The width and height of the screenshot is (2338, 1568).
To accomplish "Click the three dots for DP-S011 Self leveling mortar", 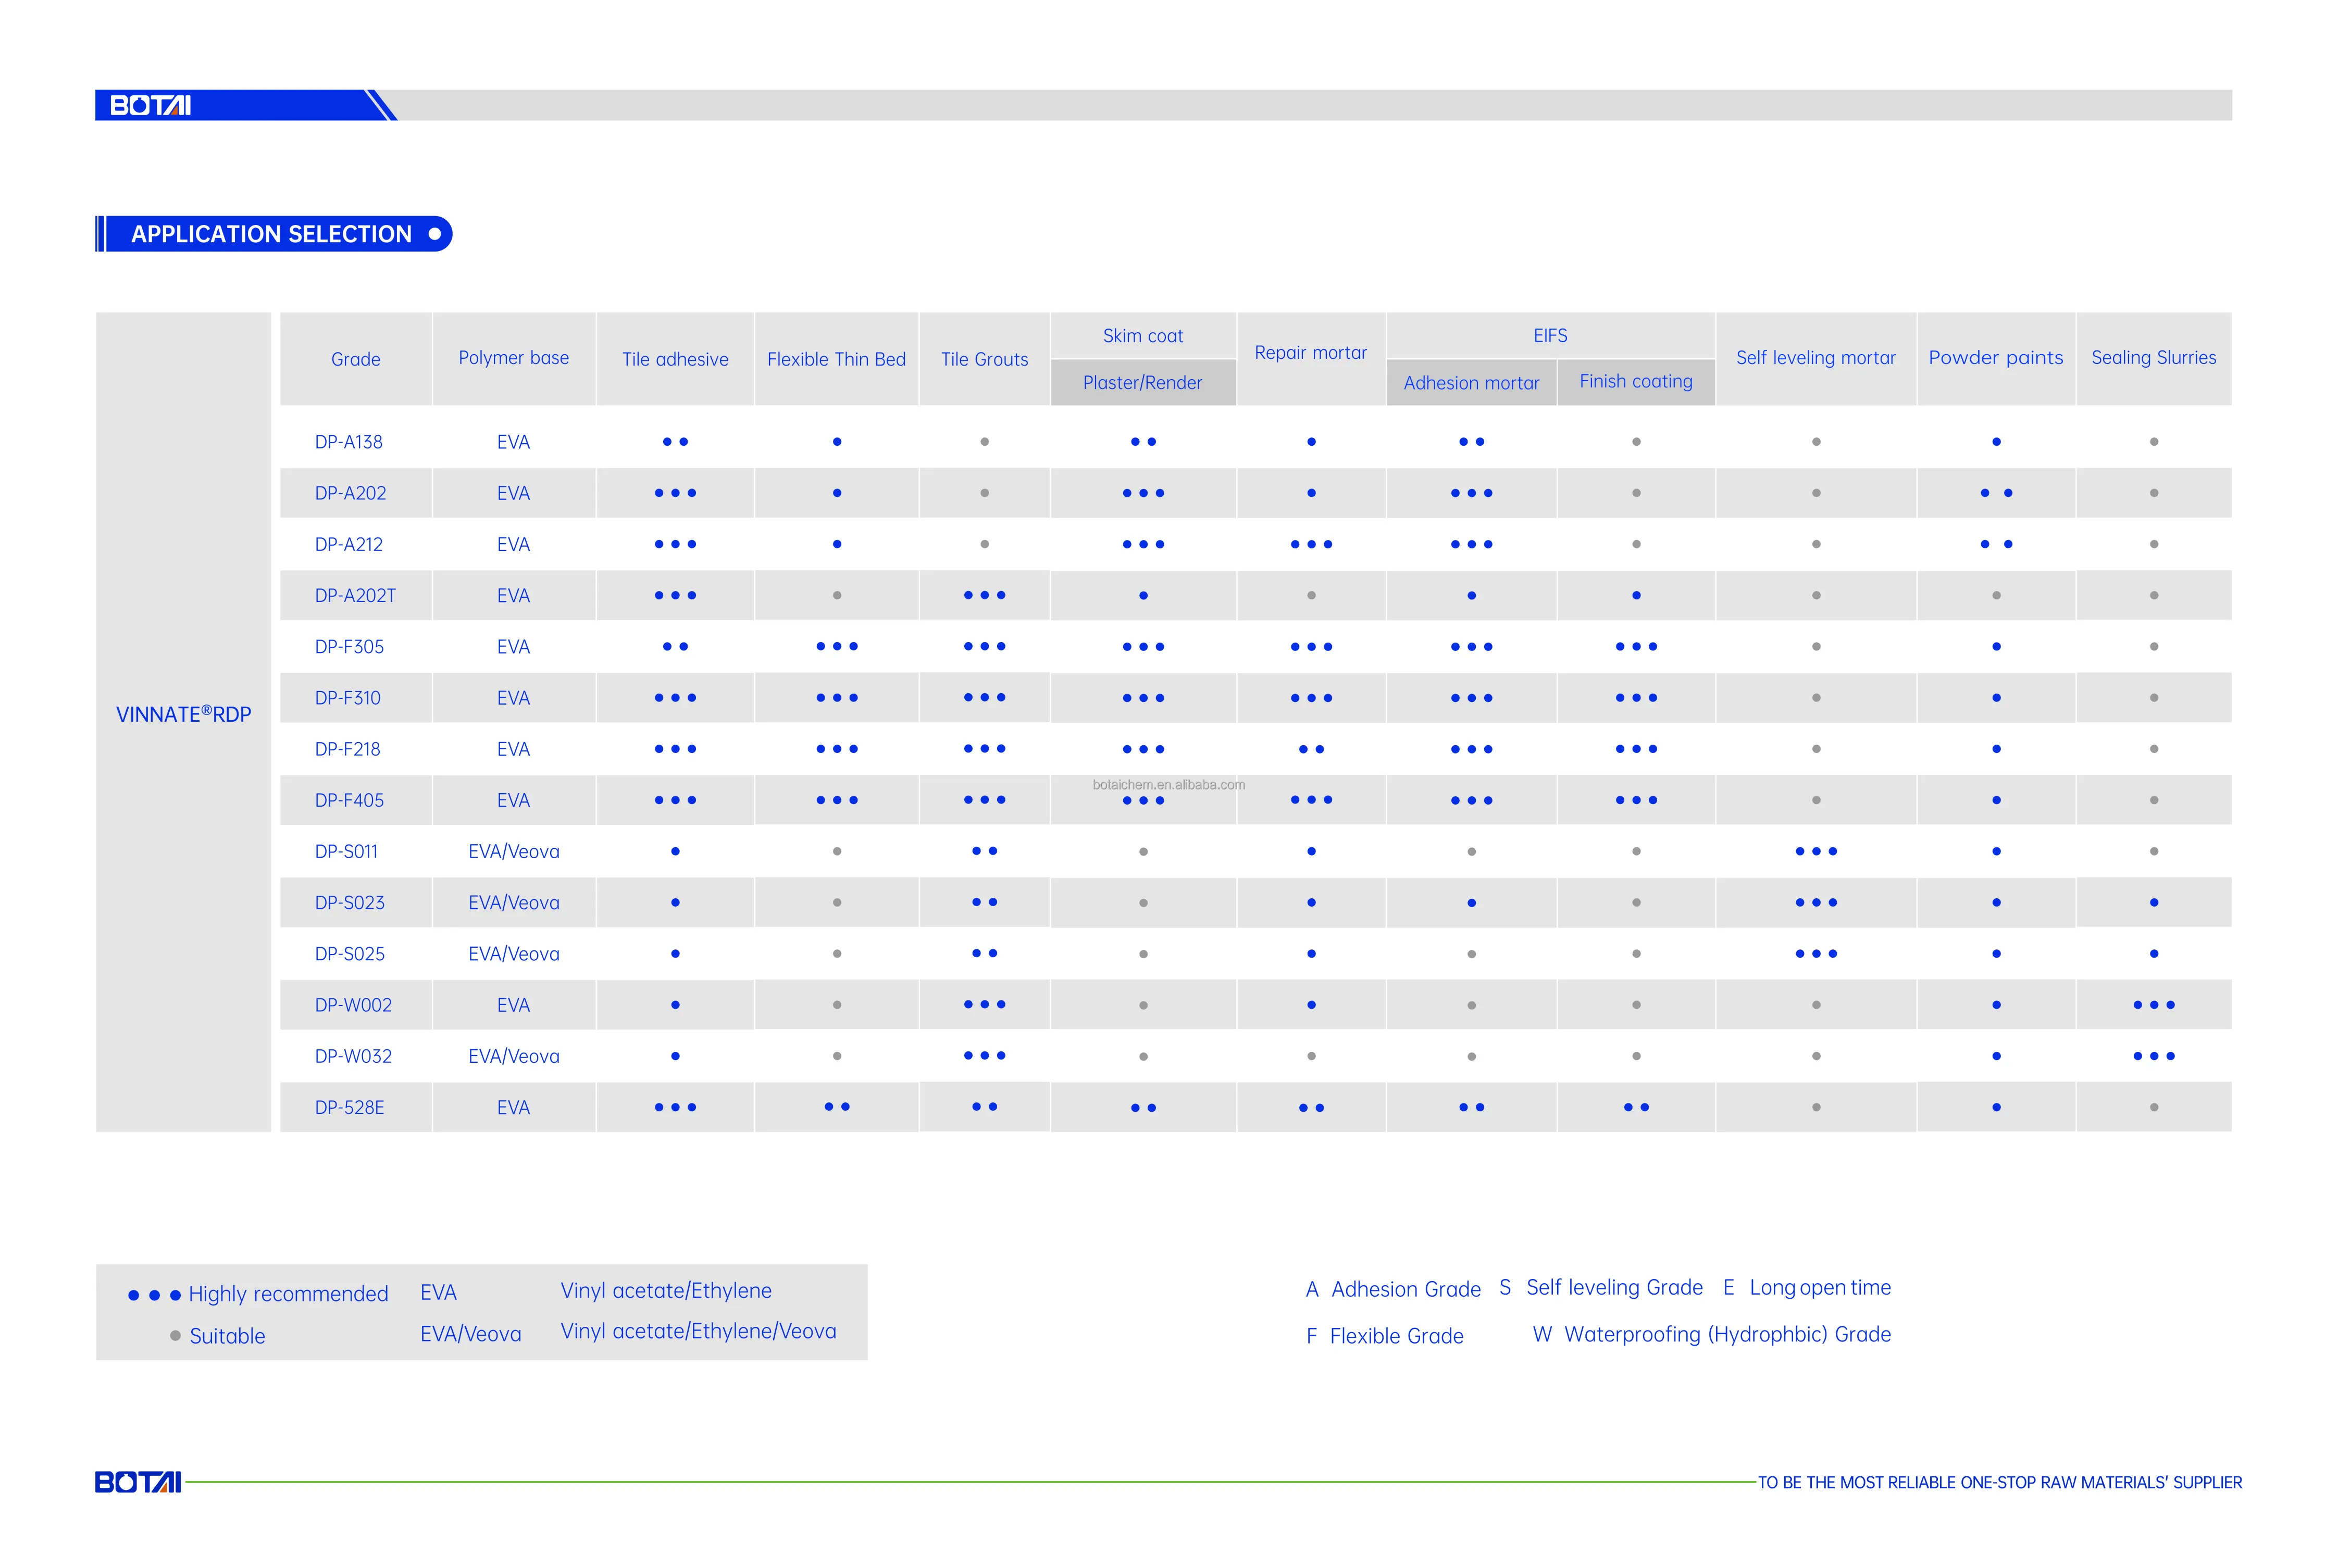I will (1816, 852).
